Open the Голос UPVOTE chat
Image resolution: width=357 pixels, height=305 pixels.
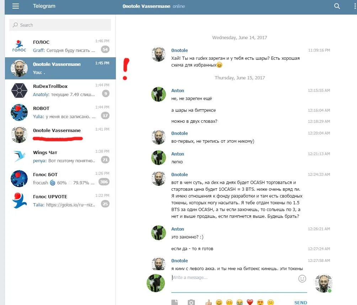pos(60,201)
